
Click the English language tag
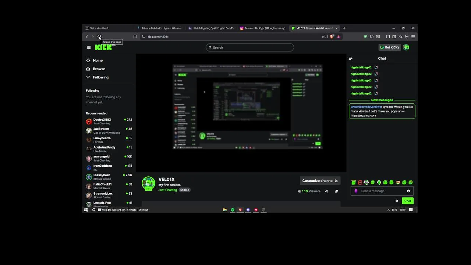[185, 190]
